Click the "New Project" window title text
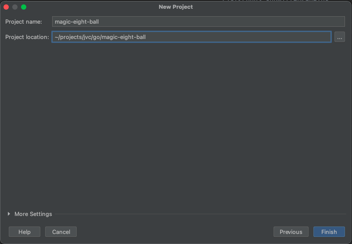The image size is (352, 244). (176, 7)
